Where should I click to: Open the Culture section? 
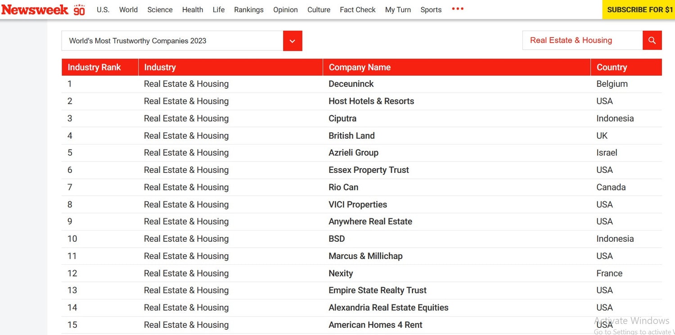(x=319, y=9)
